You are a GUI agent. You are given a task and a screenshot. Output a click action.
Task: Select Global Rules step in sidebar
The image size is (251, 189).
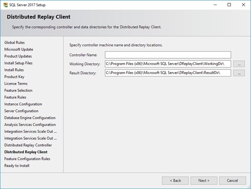(x=15, y=42)
